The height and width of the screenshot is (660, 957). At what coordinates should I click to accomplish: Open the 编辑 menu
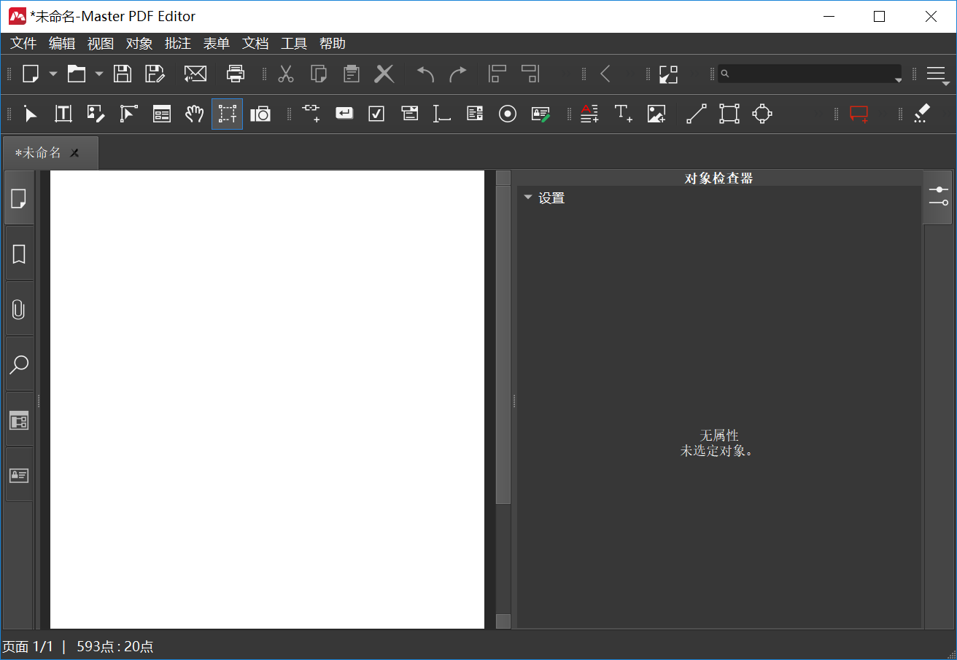(62, 44)
